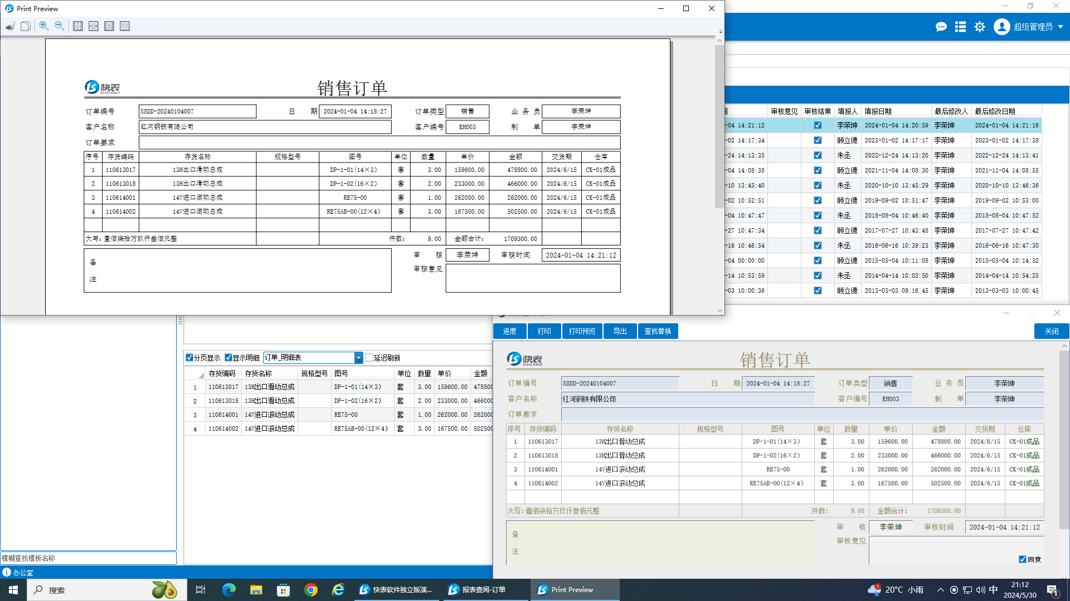
Task: Click the 打印预览 button
Action: [582, 331]
